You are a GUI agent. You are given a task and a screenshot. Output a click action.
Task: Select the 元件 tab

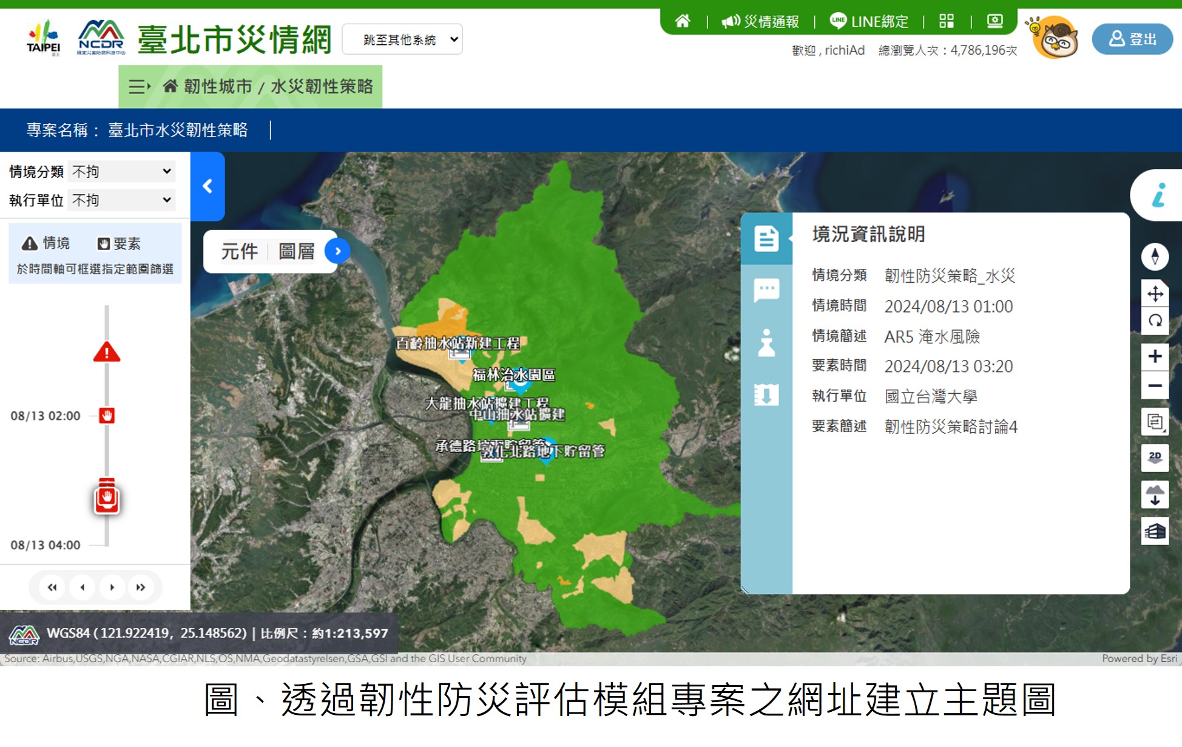pos(239,251)
